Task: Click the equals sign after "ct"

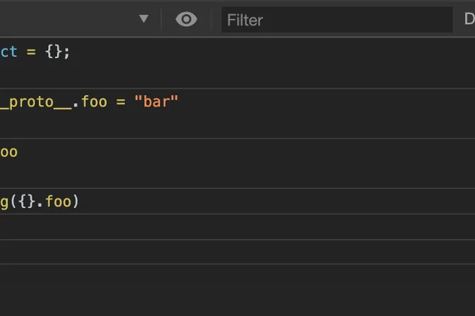Action: point(31,51)
